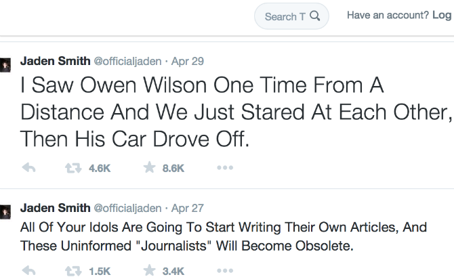Favorite the Owen Wilson tweet with star
Screen dimensions: 454x277
point(150,168)
